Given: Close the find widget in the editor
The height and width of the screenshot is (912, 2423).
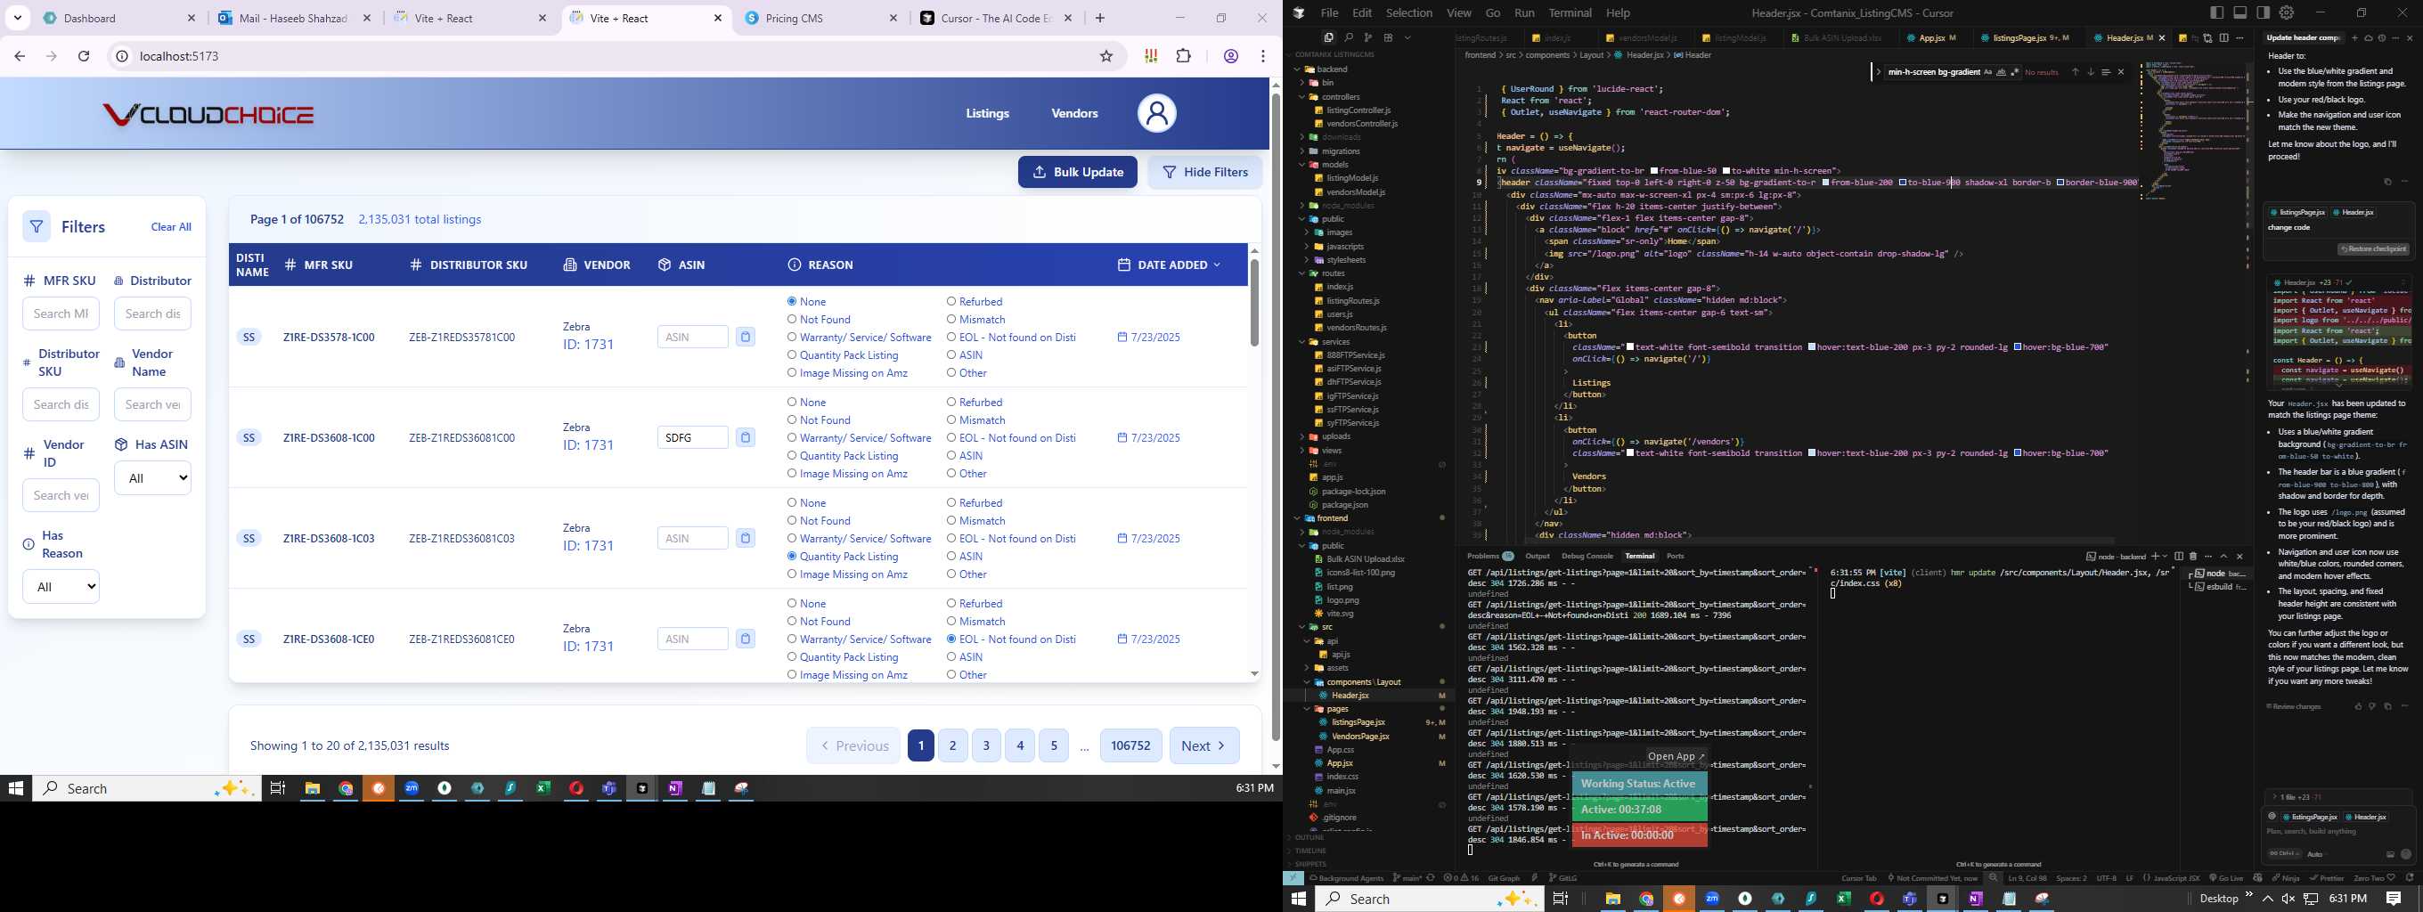Looking at the screenshot, I should 2120,72.
